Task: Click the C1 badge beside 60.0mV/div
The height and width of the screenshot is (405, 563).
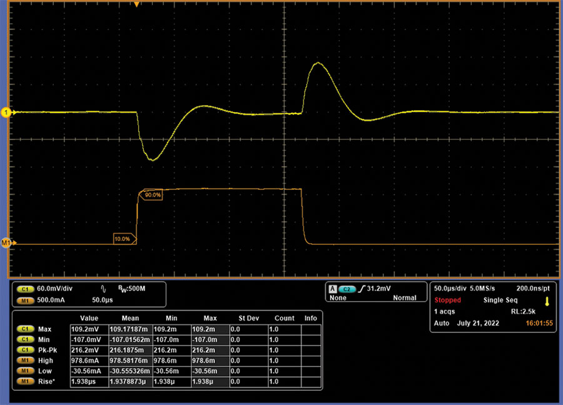Action: 25,289
